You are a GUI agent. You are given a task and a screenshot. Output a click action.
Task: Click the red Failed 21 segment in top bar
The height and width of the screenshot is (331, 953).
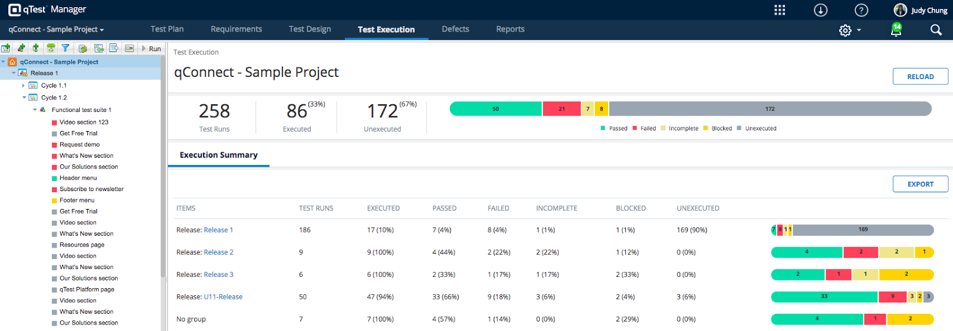coord(562,108)
